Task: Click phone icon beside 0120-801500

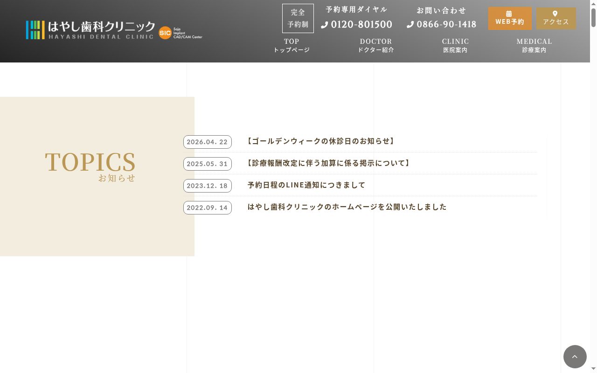Action: pyautogui.click(x=325, y=25)
